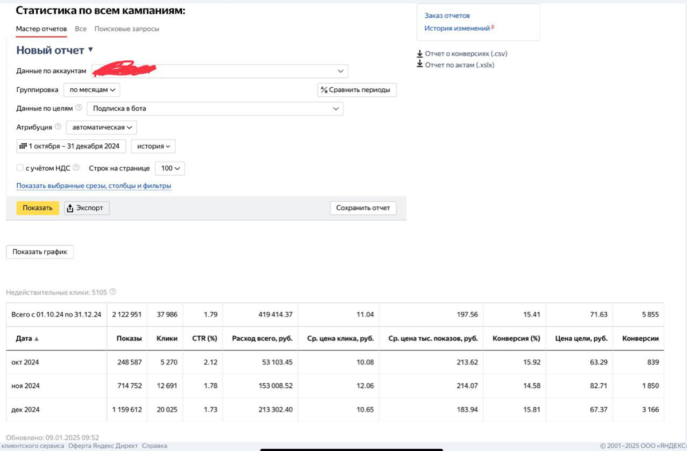Change rows per page 100 dropdown

click(x=170, y=168)
